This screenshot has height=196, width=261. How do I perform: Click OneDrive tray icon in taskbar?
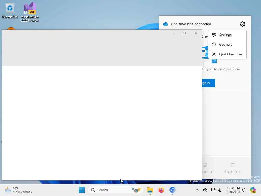tap(205, 190)
